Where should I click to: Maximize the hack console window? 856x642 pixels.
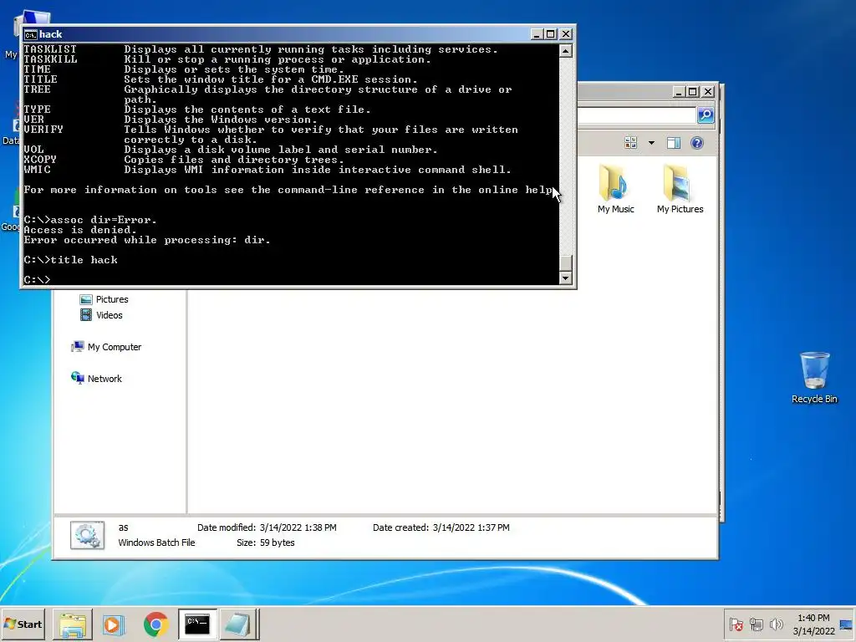[x=551, y=34]
